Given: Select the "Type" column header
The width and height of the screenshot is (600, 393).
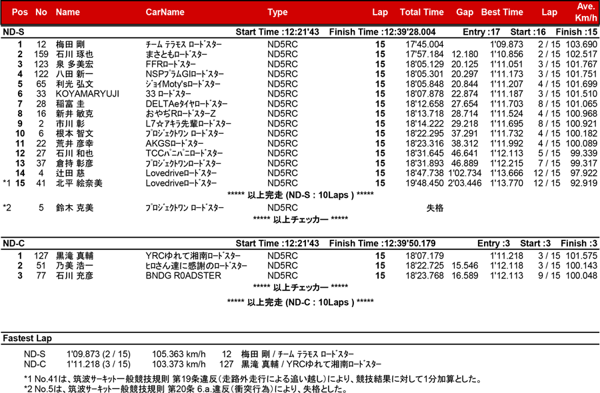Looking at the screenshot, I should point(277,12).
